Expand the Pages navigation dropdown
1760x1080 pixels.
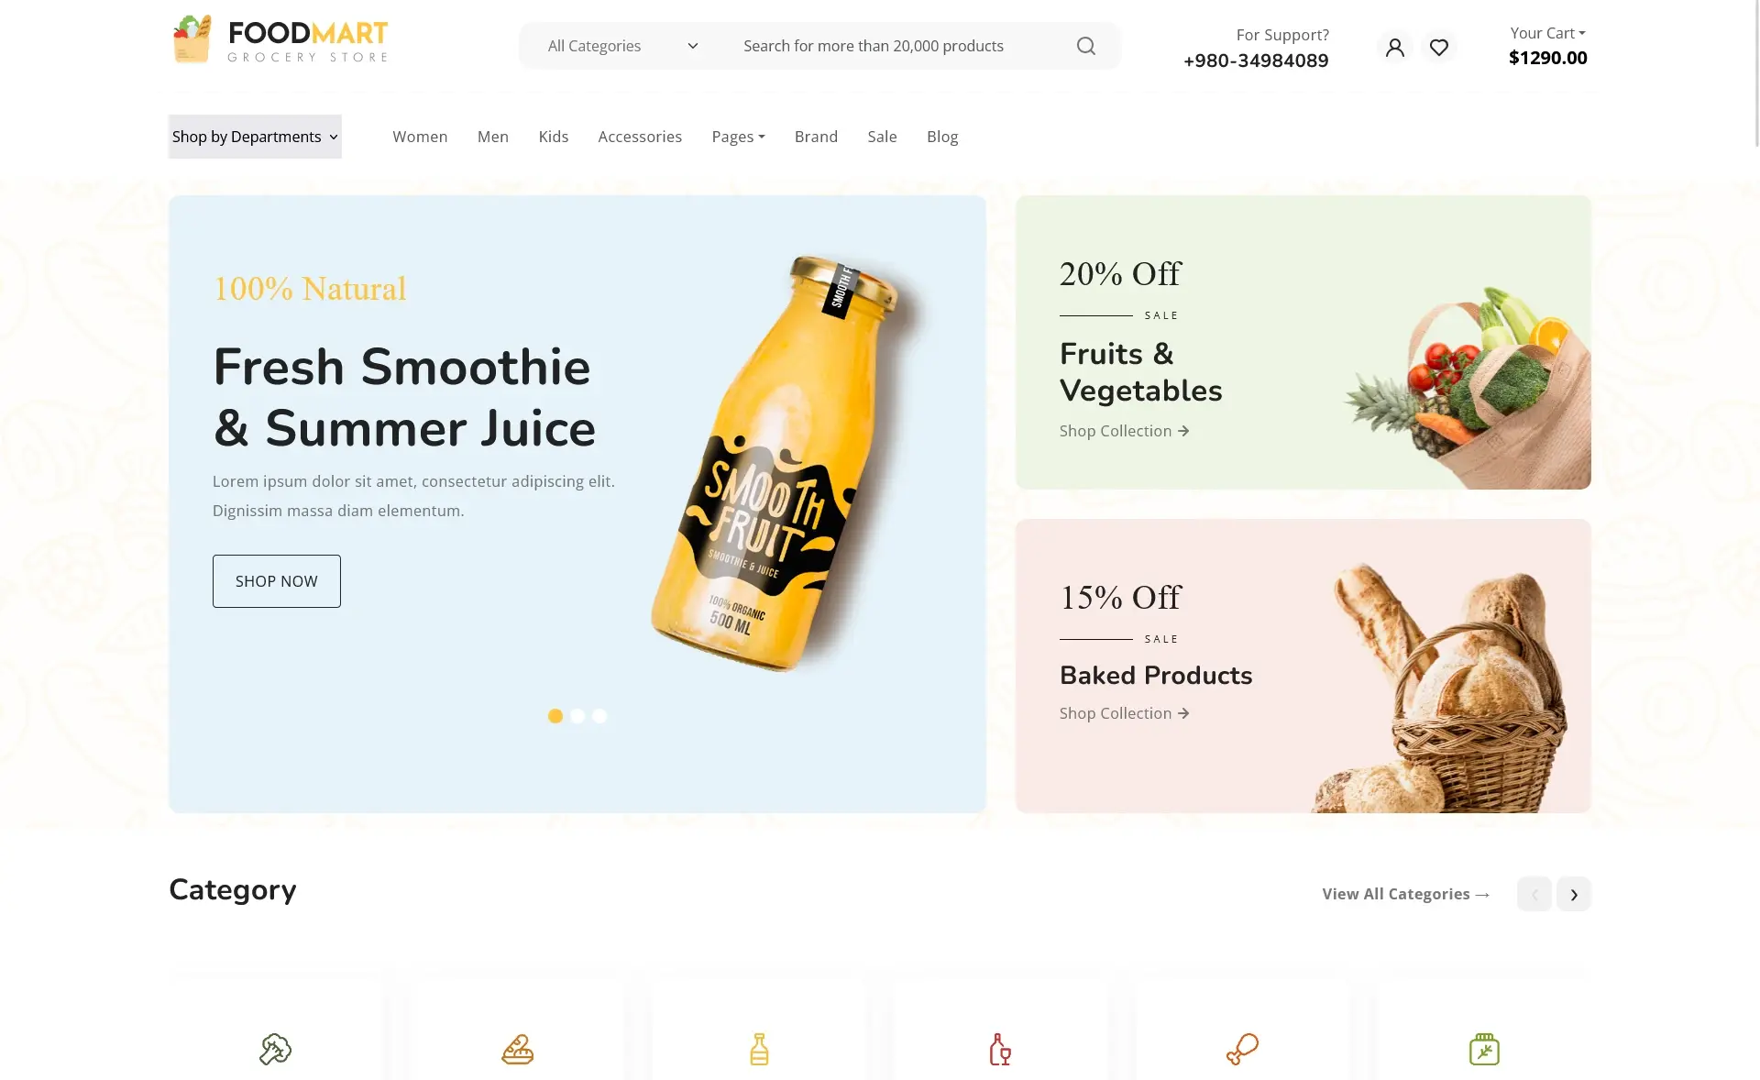[x=738, y=136]
